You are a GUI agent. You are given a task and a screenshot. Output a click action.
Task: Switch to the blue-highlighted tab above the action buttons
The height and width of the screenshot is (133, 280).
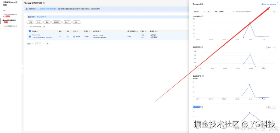pos(42,17)
